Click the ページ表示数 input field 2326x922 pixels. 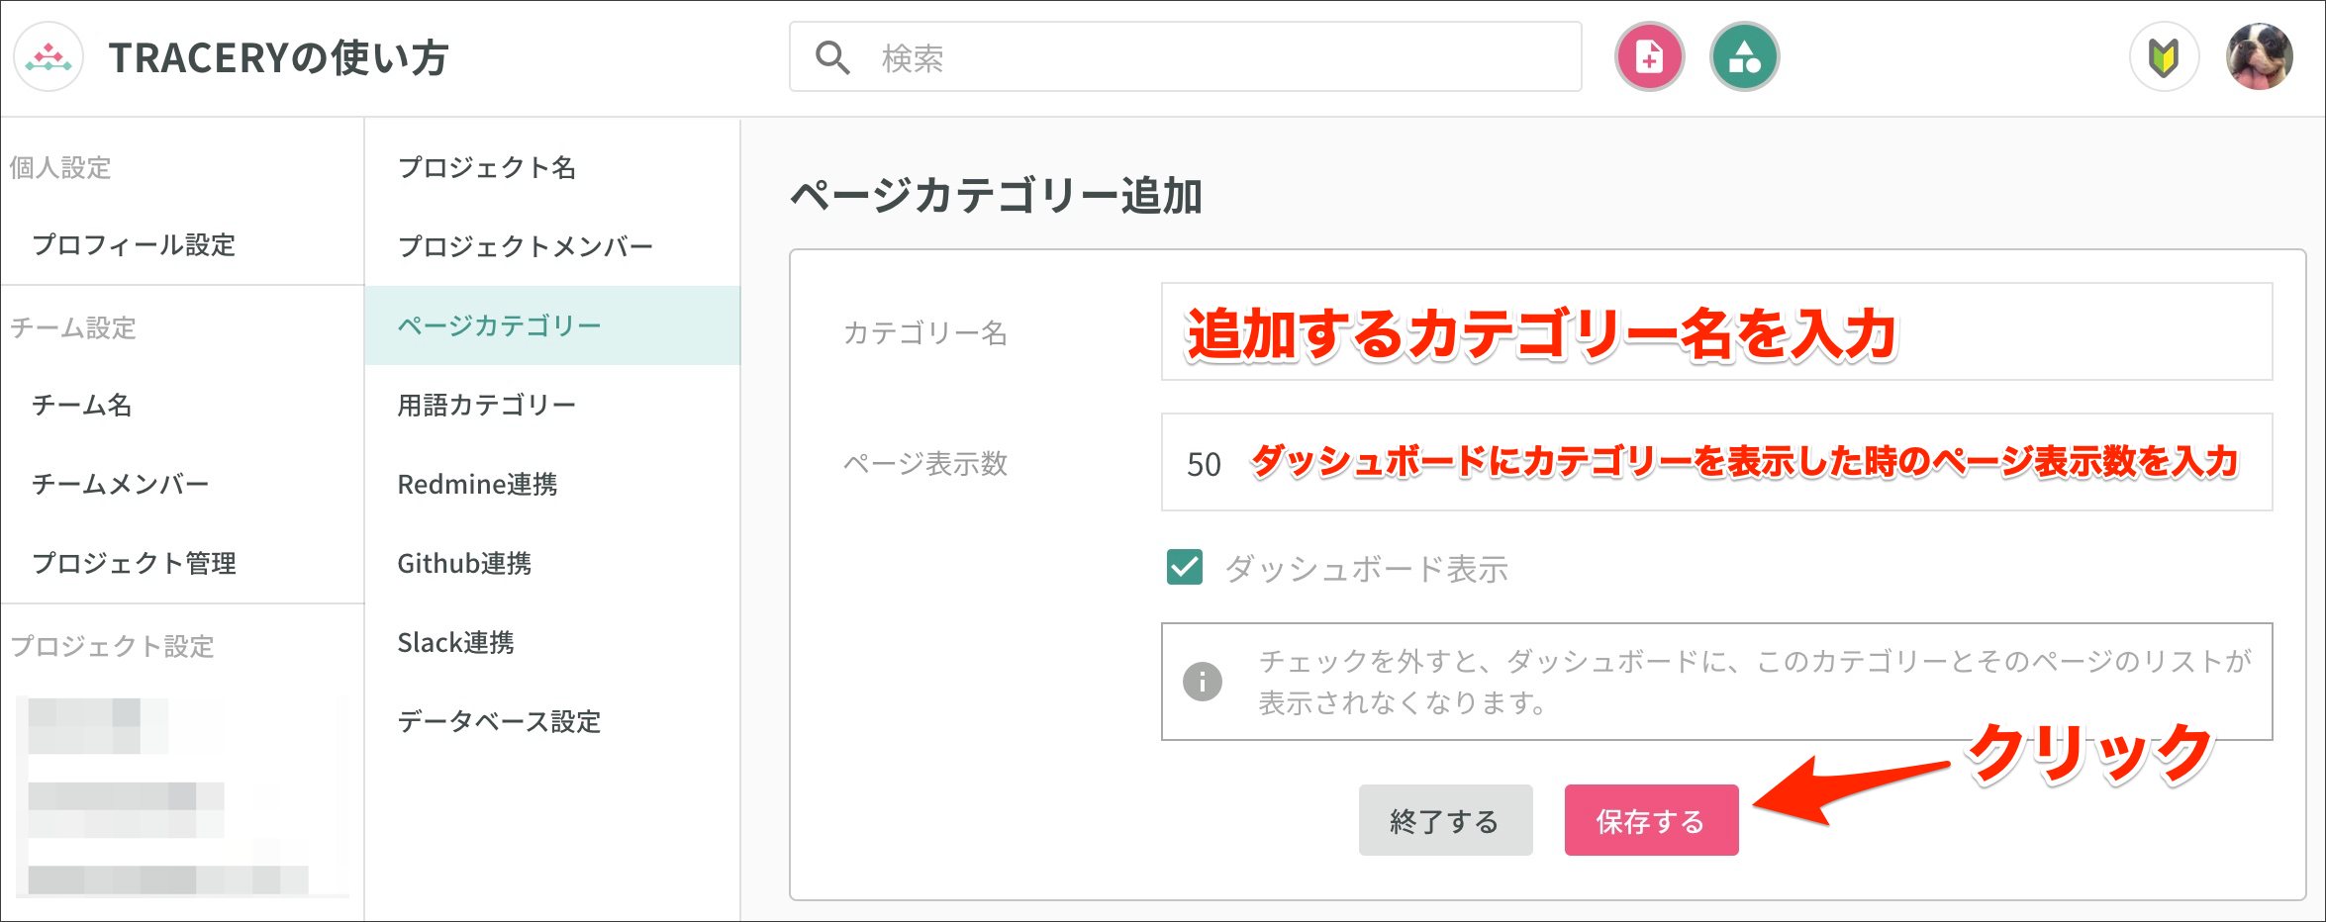[1716, 463]
